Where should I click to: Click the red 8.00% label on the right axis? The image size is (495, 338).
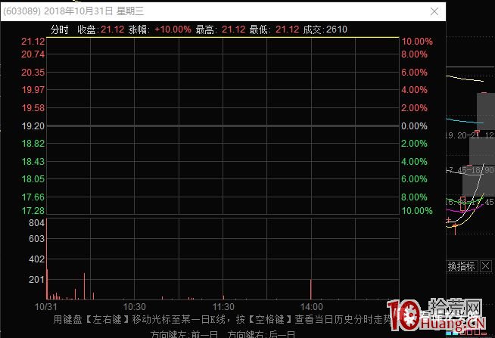pos(414,54)
